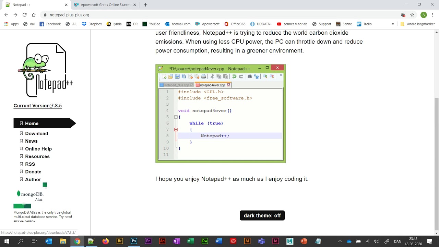Viewport: 439px width, 247px height.
Task: Click the MongoDB Atlas ad description text
Action: 43,214
